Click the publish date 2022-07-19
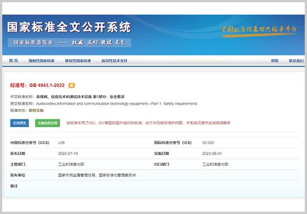This screenshot has width=307, height=214. (68, 153)
